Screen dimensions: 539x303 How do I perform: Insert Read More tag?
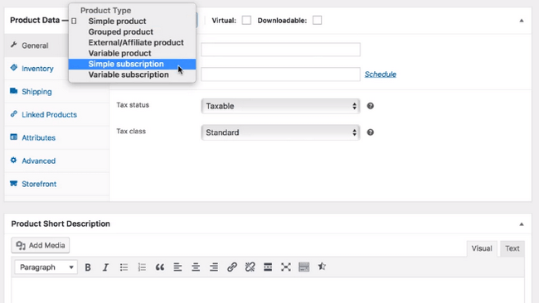pyautogui.click(x=268, y=267)
